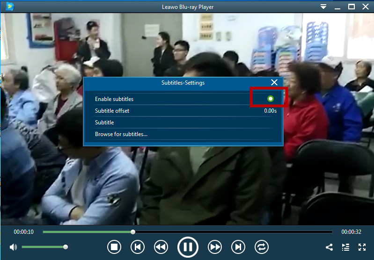Click the elapsed time 00:00:10
This screenshot has height=260, width=374.
pyautogui.click(x=23, y=232)
